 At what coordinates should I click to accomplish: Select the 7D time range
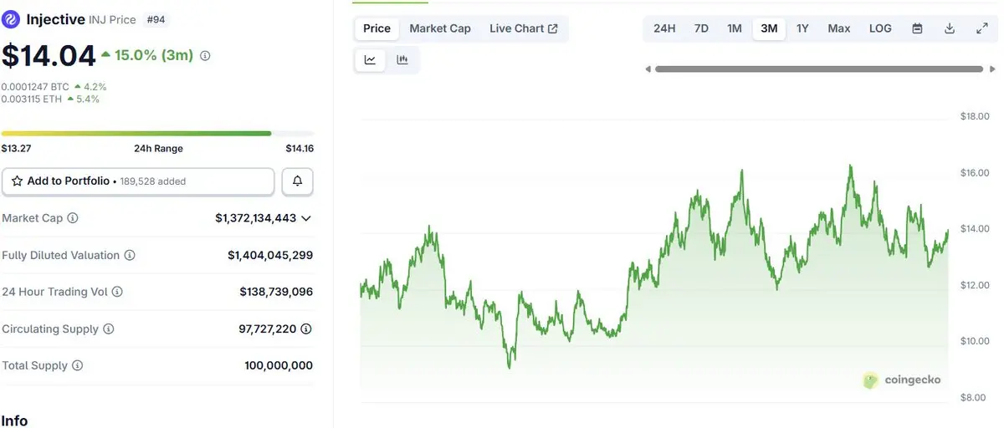[701, 28]
